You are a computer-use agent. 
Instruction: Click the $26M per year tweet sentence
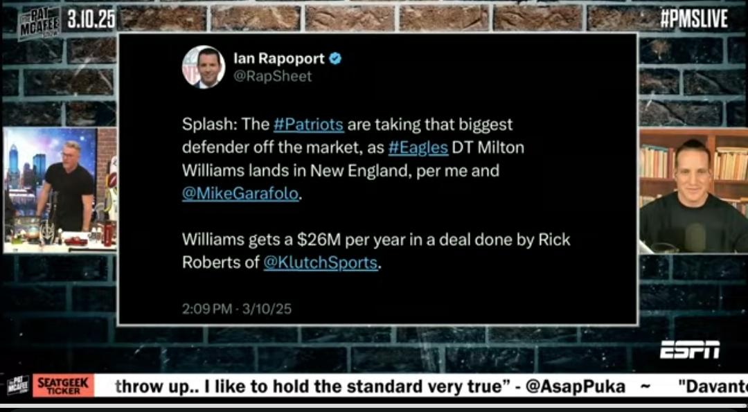(376, 251)
